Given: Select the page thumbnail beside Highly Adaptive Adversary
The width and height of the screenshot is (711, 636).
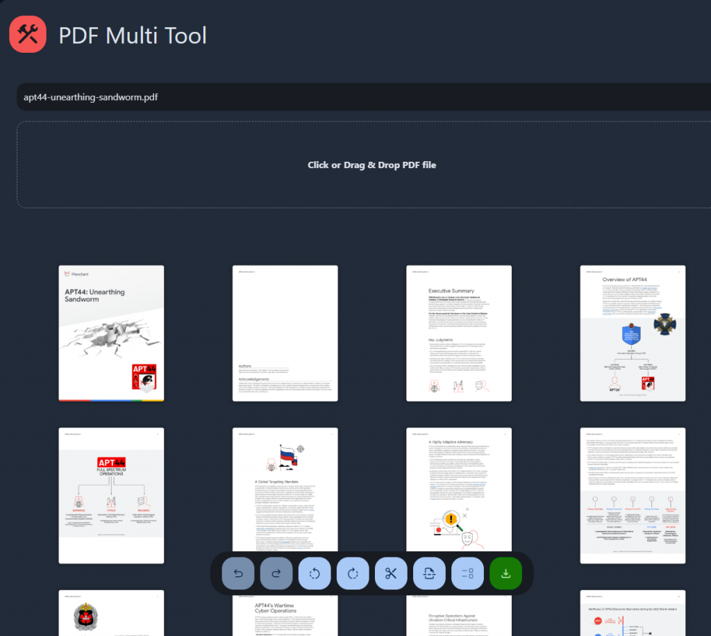Looking at the screenshot, I should (x=633, y=496).
